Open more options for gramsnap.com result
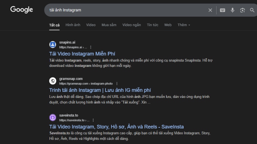 [117, 84]
